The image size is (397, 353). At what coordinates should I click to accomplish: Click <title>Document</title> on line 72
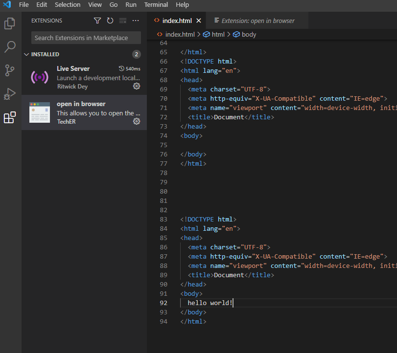(231, 117)
